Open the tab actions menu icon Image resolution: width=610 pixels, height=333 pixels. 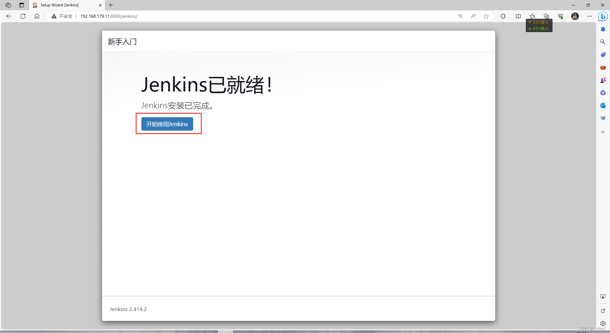(22, 5)
